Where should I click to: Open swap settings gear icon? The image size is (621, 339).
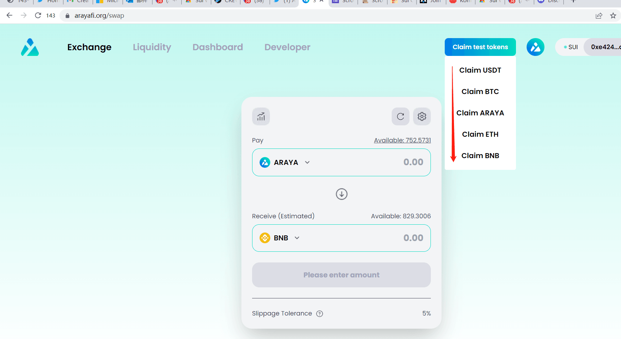[x=422, y=116]
